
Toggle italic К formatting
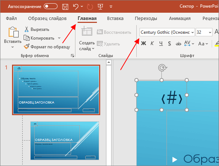tap(152, 44)
